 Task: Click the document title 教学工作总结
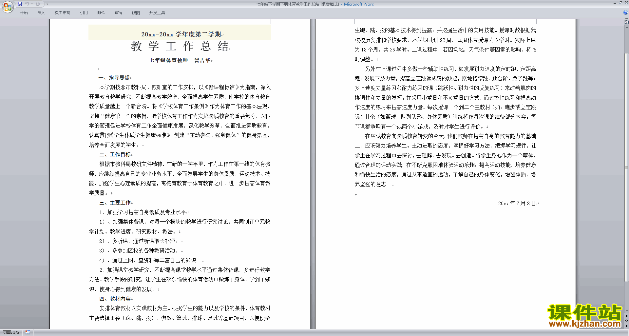[x=180, y=46]
